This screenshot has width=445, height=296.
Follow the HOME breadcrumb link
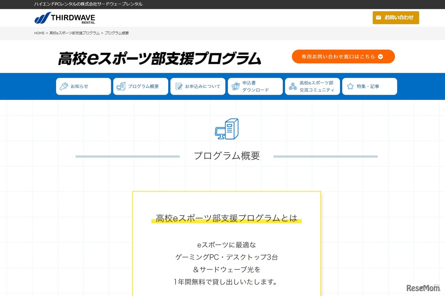coord(39,33)
